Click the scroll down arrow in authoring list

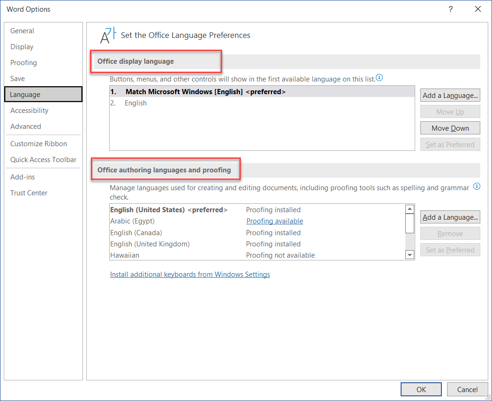click(410, 255)
